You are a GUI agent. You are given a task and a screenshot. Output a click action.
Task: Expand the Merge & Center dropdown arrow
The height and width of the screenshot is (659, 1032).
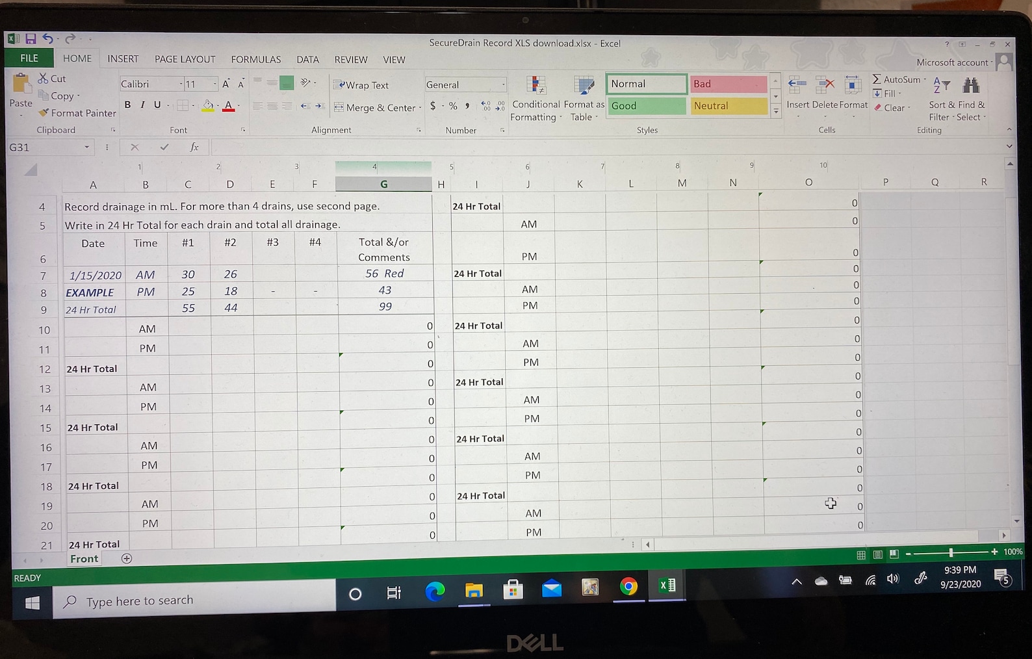[x=420, y=108]
